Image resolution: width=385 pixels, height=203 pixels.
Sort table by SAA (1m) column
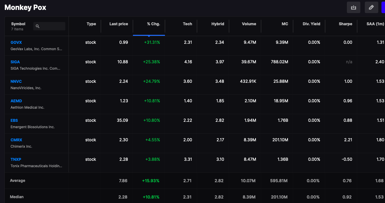[375, 24]
